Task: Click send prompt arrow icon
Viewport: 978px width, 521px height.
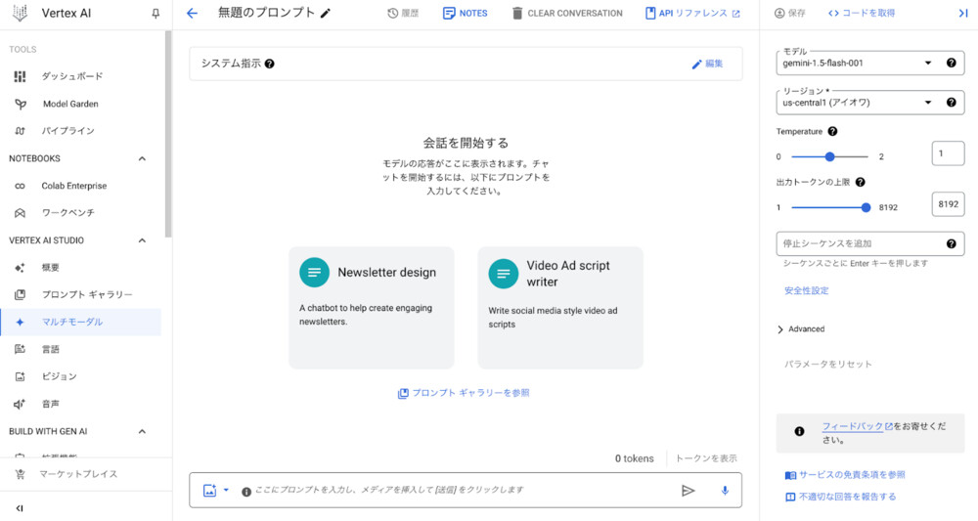Action: [x=688, y=491]
